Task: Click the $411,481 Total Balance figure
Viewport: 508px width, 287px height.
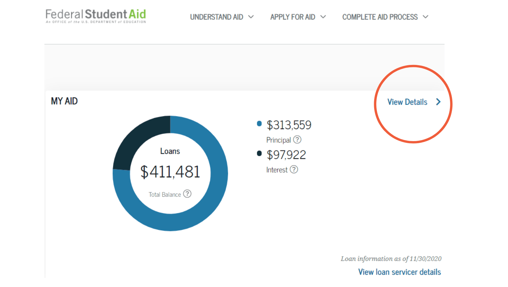Action: (170, 172)
